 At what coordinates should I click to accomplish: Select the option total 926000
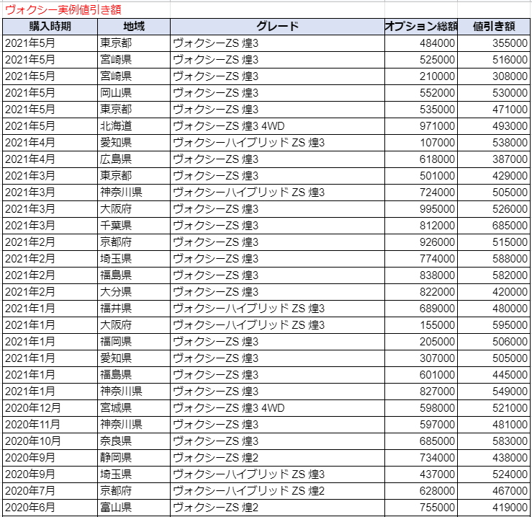point(421,242)
